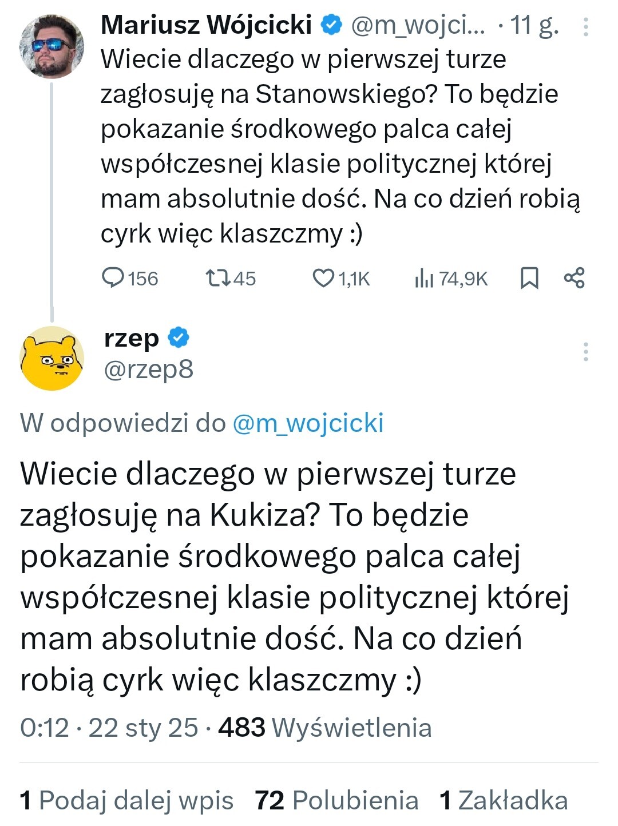Open reply comments on Mariusz Wójcicki's post
The image size is (618, 826).
(113, 278)
